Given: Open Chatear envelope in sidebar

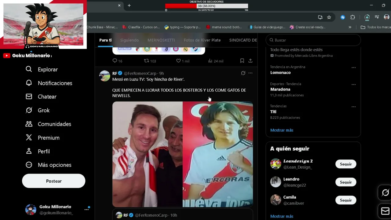Looking at the screenshot, I should click(x=29, y=97).
